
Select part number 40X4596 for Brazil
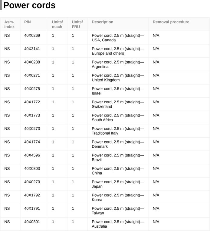(32, 155)
